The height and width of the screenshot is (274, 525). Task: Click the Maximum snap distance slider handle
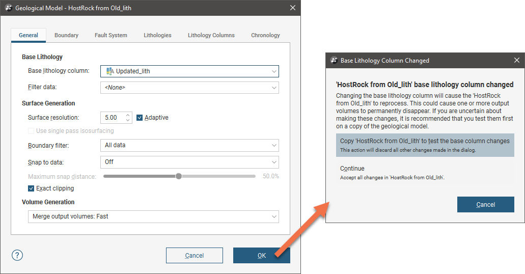[x=179, y=176]
